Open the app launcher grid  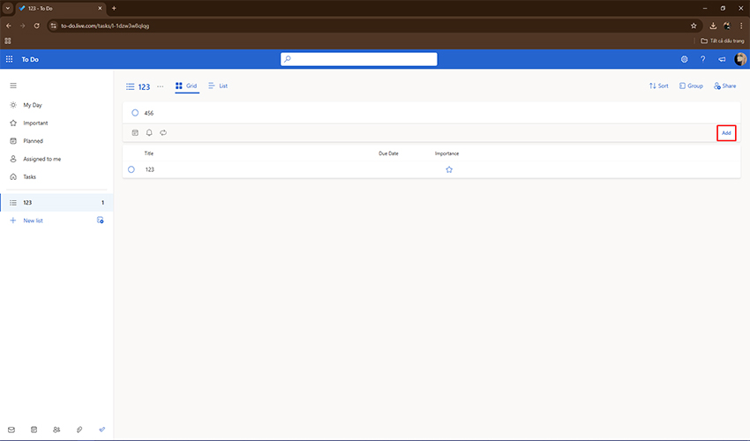pyautogui.click(x=10, y=59)
